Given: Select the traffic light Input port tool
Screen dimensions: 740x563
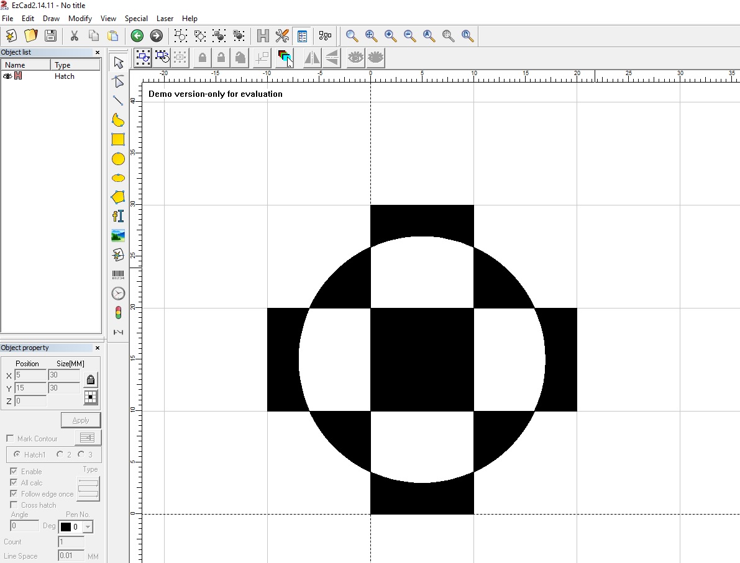Looking at the screenshot, I should (118, 313).
